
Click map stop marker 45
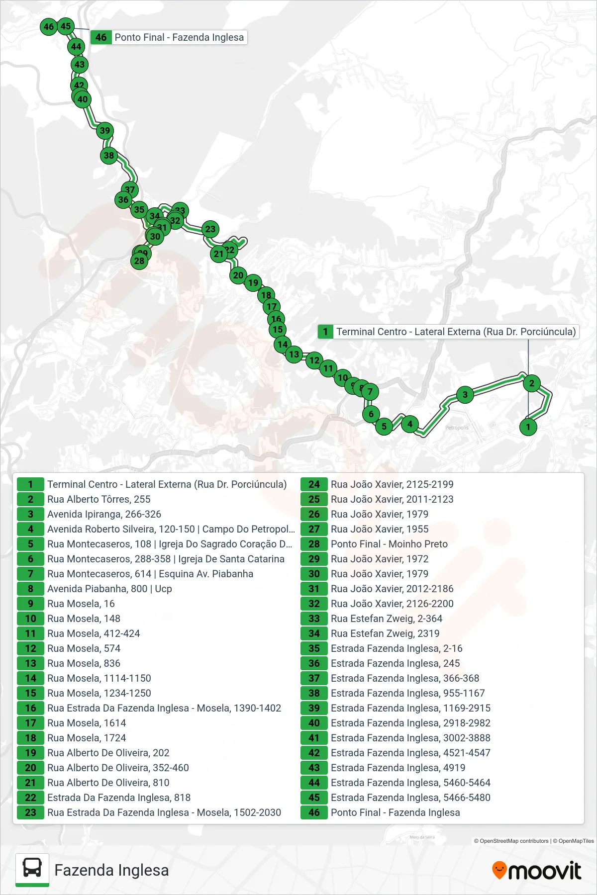point(66,26)
